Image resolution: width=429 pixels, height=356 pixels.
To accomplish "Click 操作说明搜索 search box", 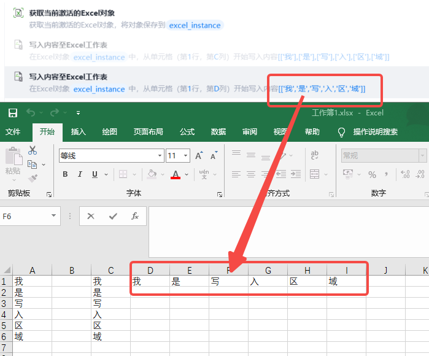I will point(375,131).
